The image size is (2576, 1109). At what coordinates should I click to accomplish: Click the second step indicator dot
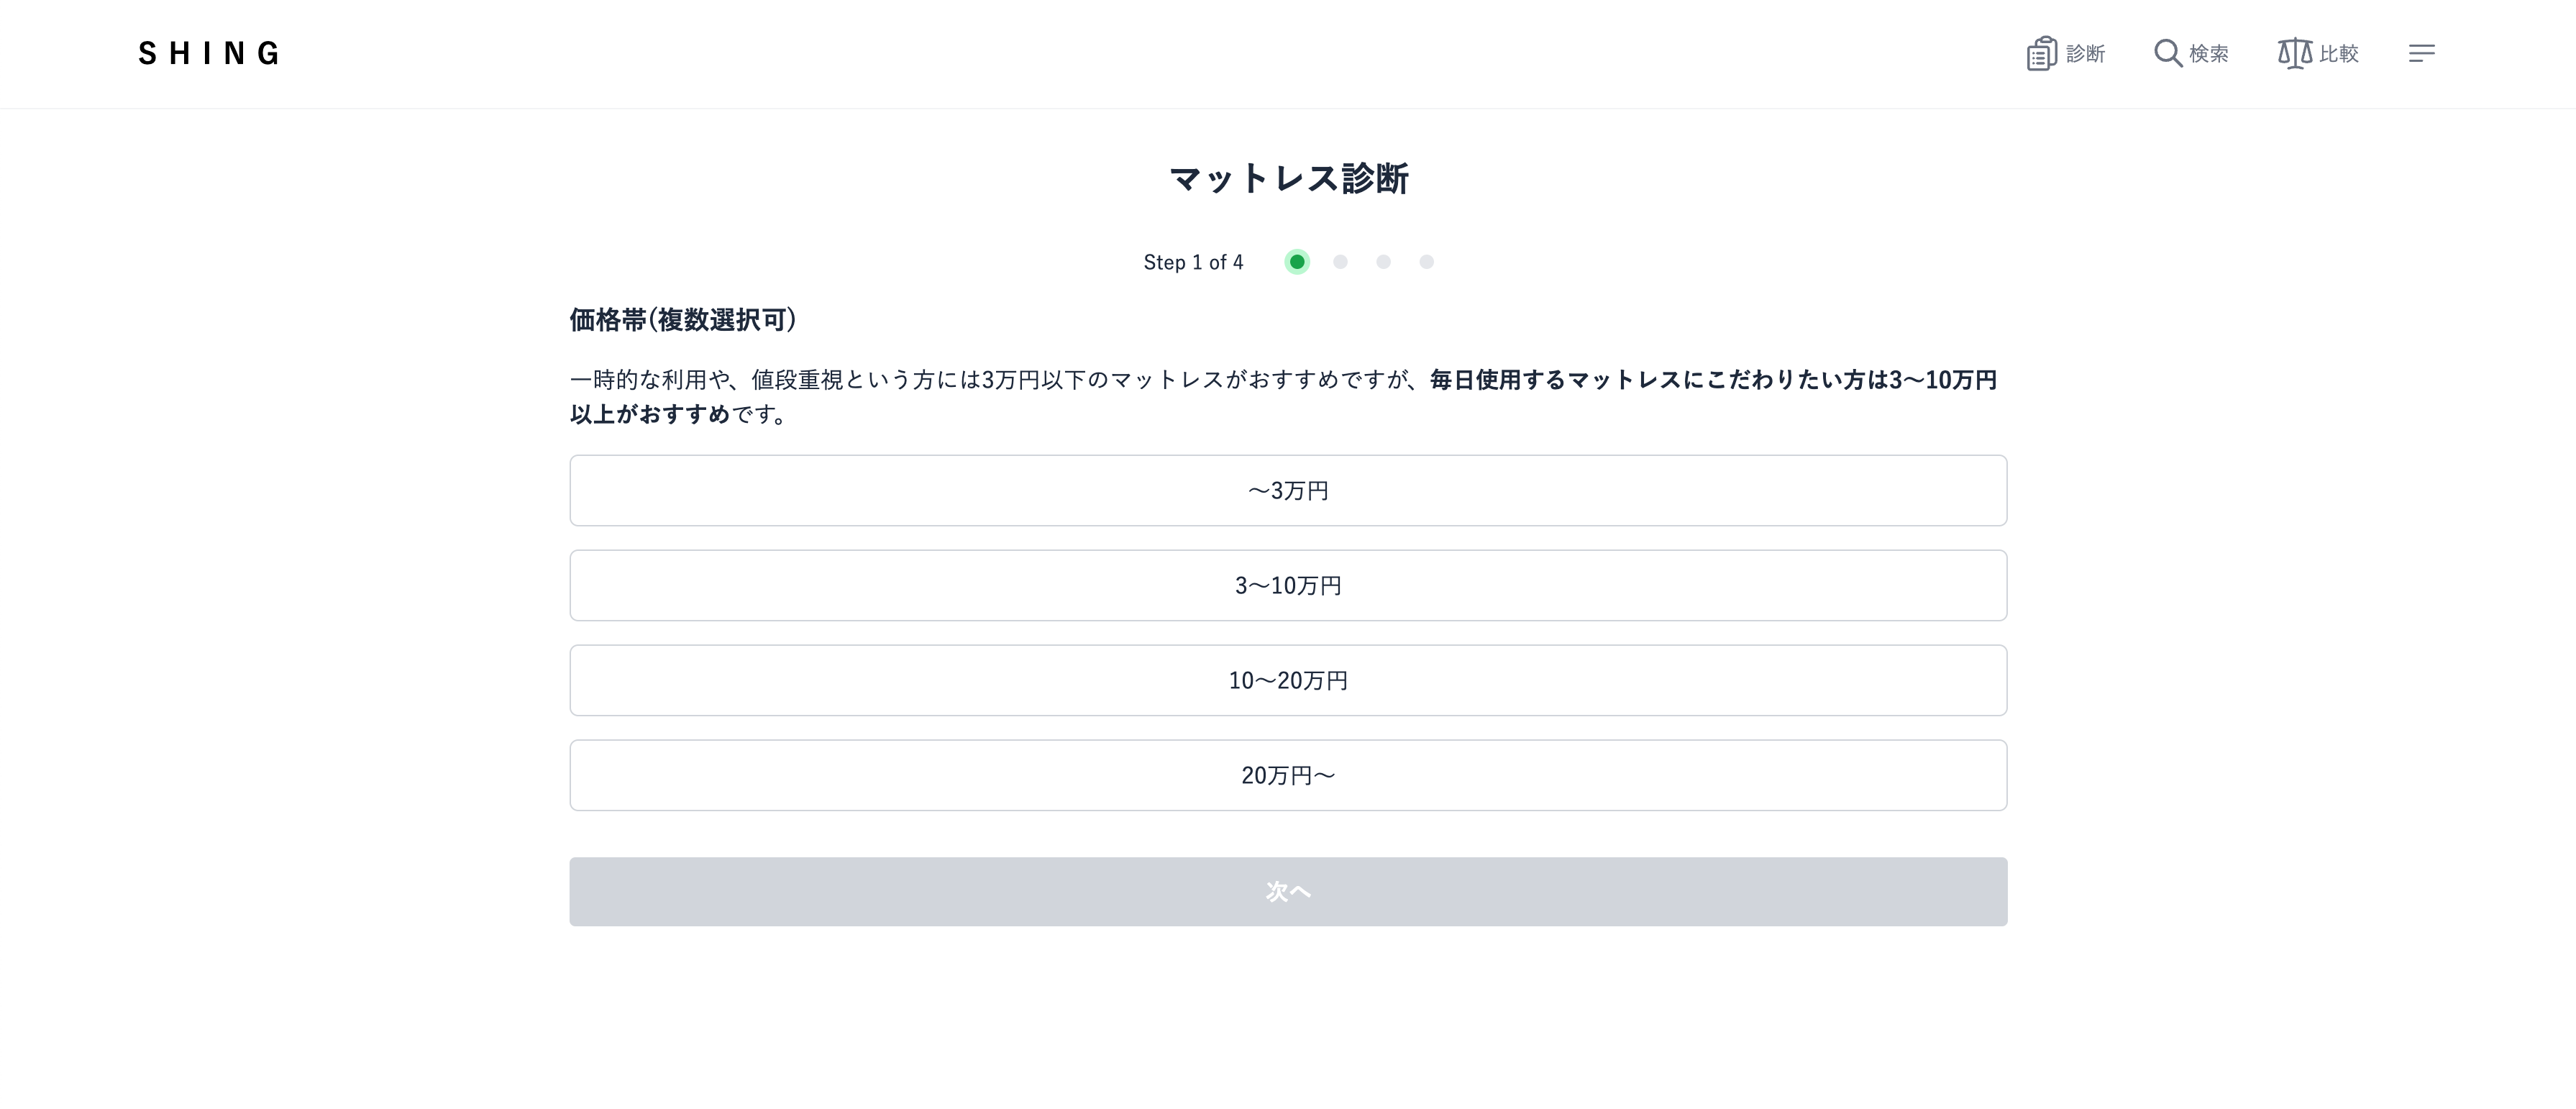tap(1340, 262)
